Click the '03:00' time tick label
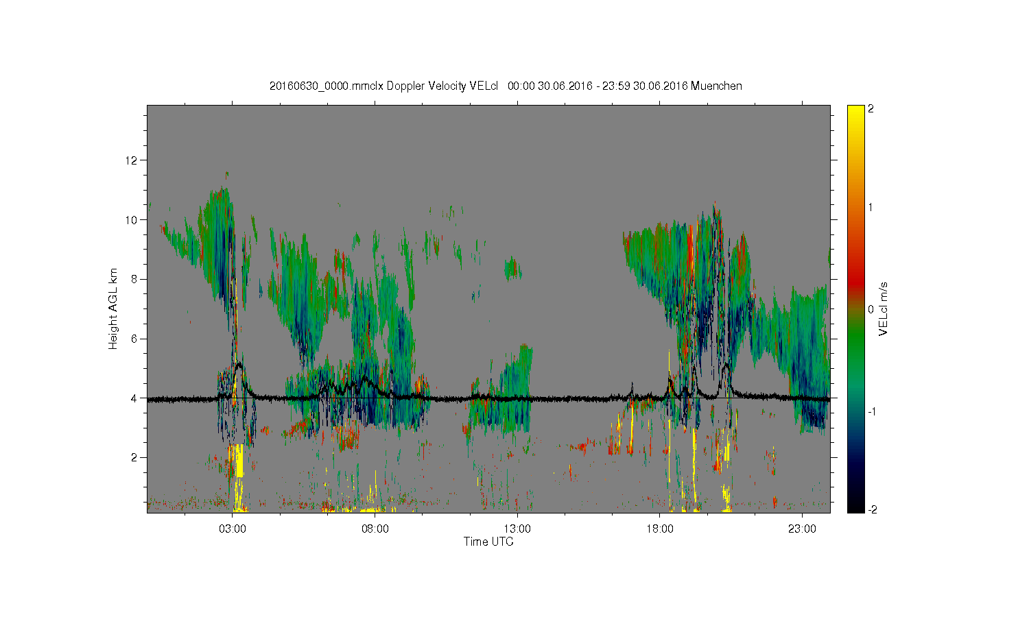 coord(233,529)
